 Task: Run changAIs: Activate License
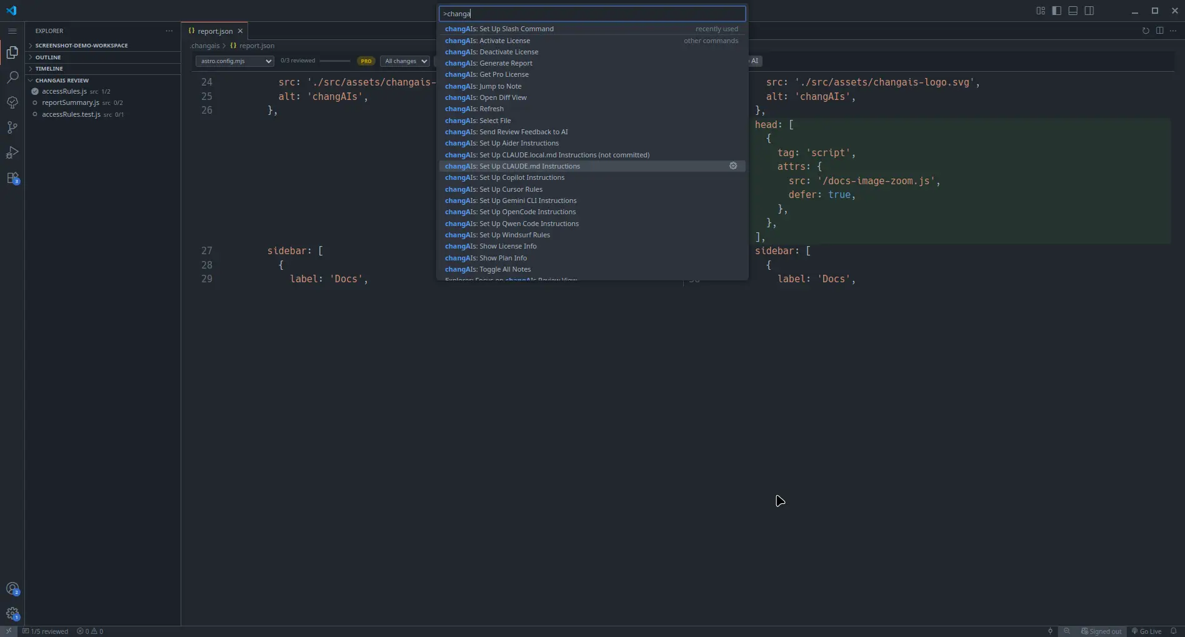(x=592, y=41)
